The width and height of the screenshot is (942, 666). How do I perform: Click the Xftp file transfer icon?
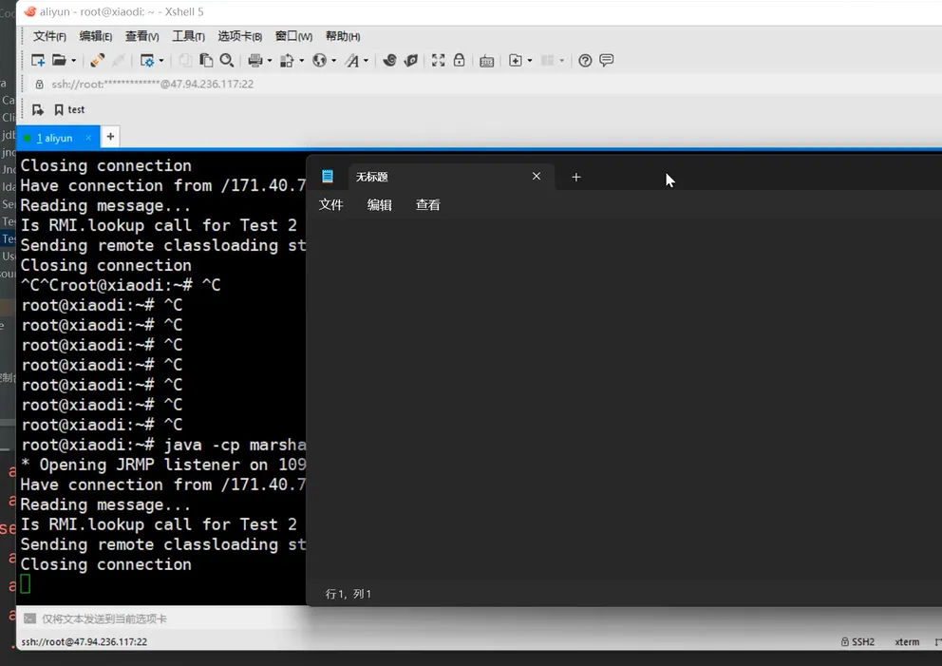click(410, 60)
